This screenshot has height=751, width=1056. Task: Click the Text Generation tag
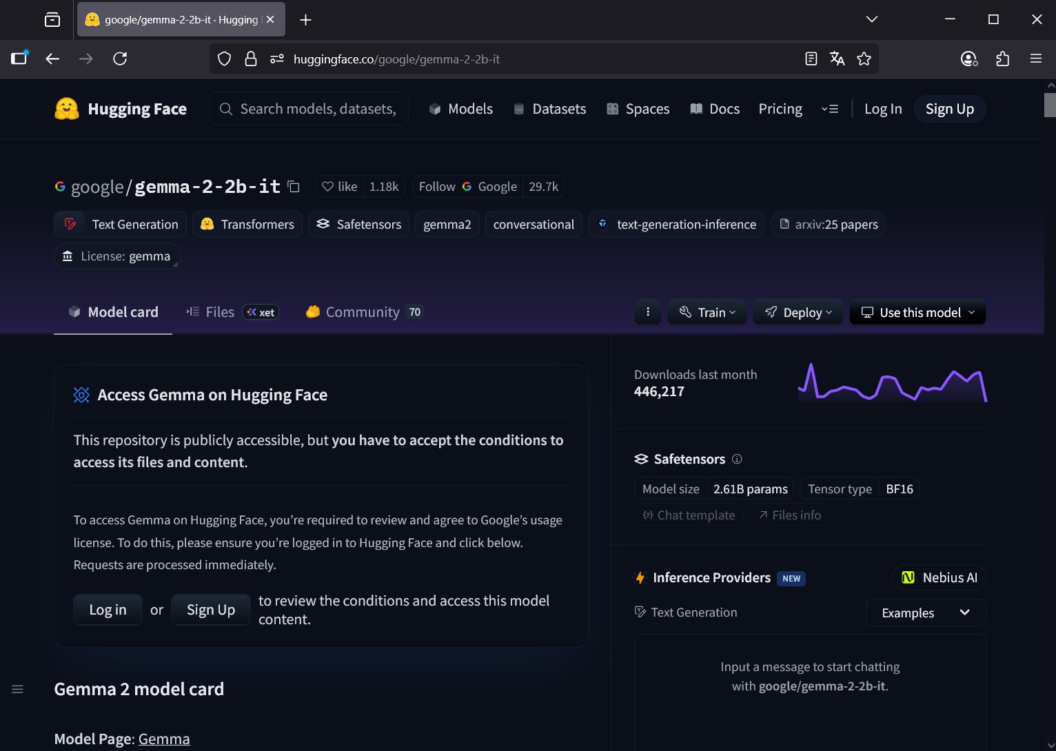[x=121, y=224]
